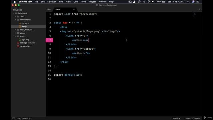The height and width of the screenshot is (120, 213).
Task: Collapse the static folder
Action: tap(15, 36)
